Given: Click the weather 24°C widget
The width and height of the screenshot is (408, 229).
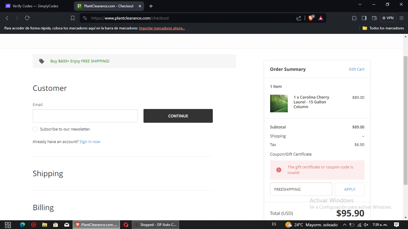Looking at the screenshot, I should [x=311, y=225].
